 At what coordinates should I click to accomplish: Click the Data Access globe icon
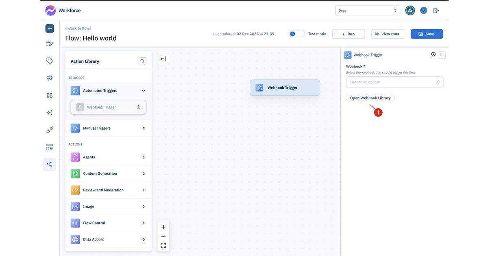pyautogui.click(x=75, y=239)
